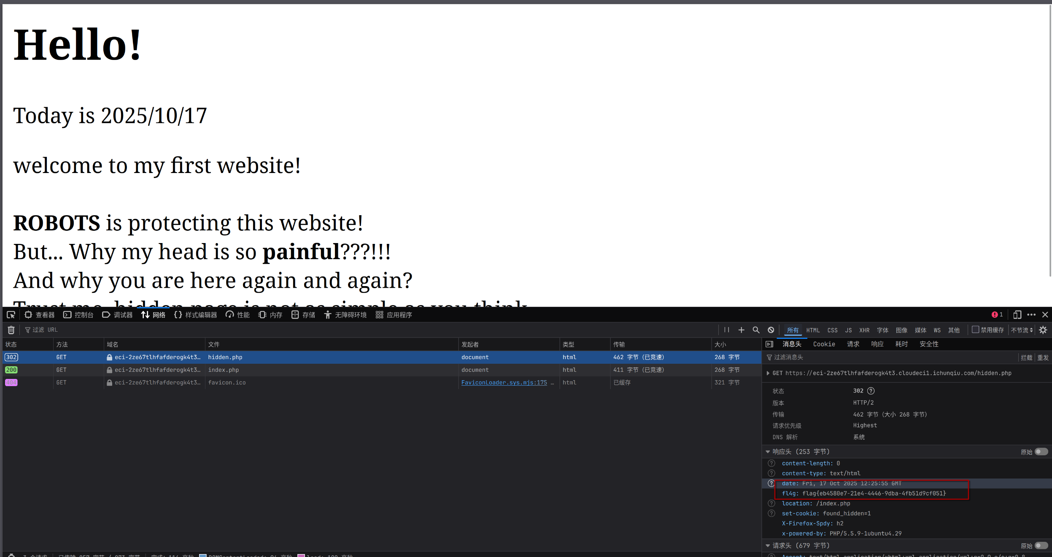Enable the 禁用缓存 checkbox
Viewport: 1052px width, 557px height.
point(976,330)
